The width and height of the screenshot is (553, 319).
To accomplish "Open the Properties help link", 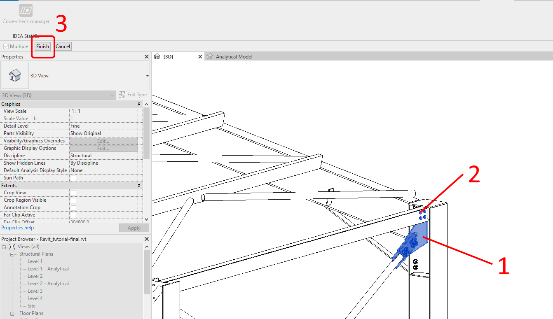I will click(18, 228).
